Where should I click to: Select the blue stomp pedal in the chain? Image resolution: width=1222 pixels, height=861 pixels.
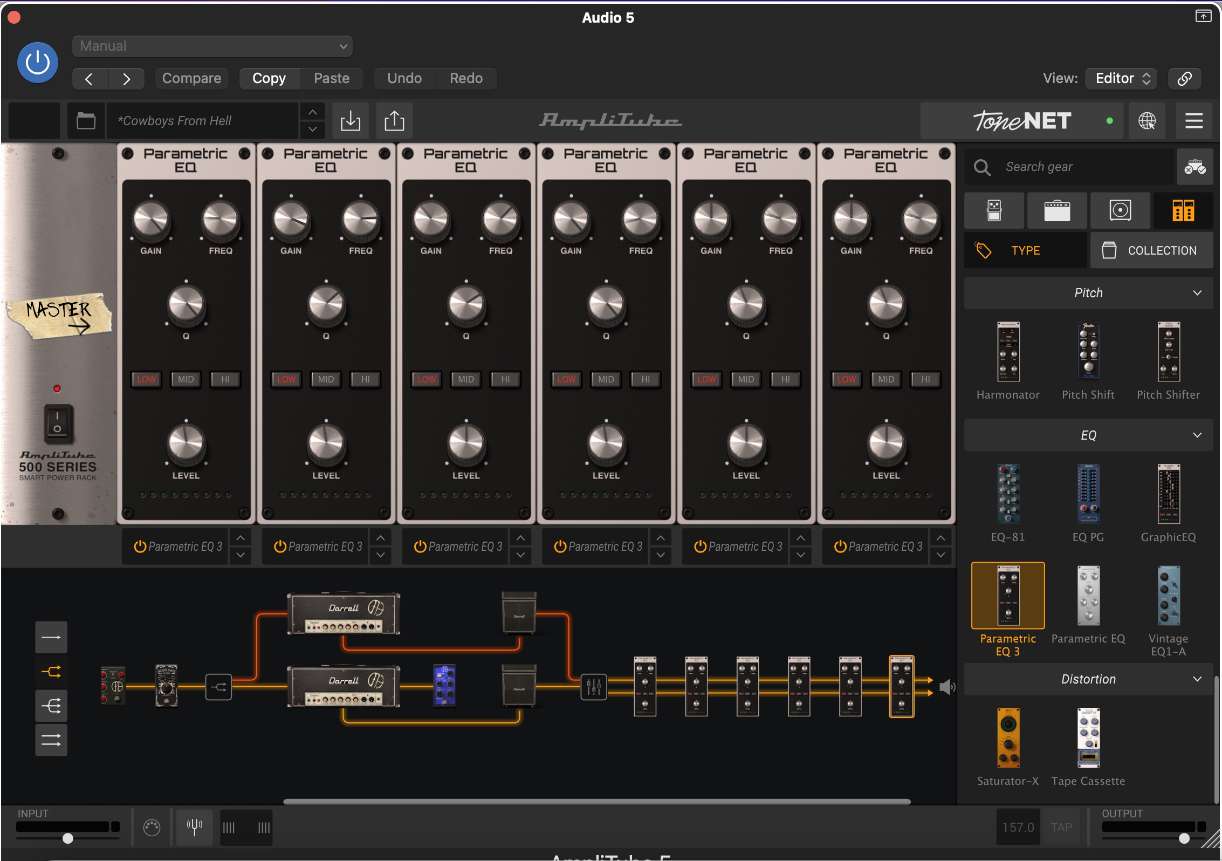point(444,686)
